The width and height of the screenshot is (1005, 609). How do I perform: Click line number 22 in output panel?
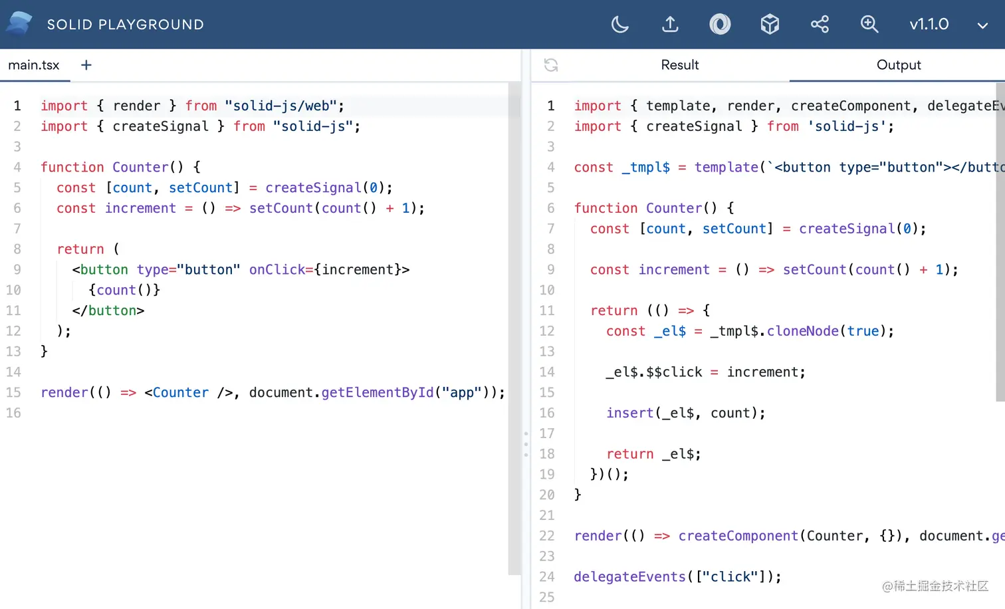click(546, 536)
